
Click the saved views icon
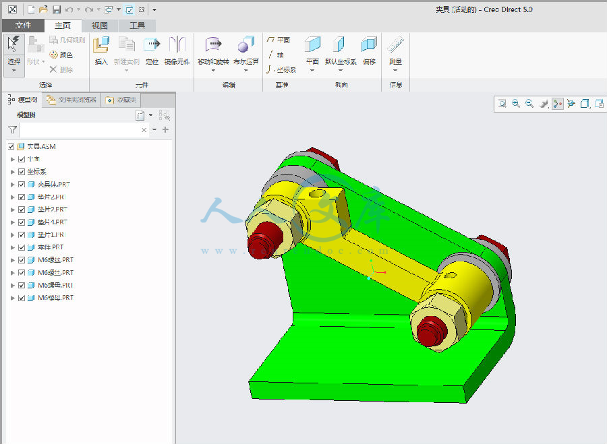(x=599, y=104)
